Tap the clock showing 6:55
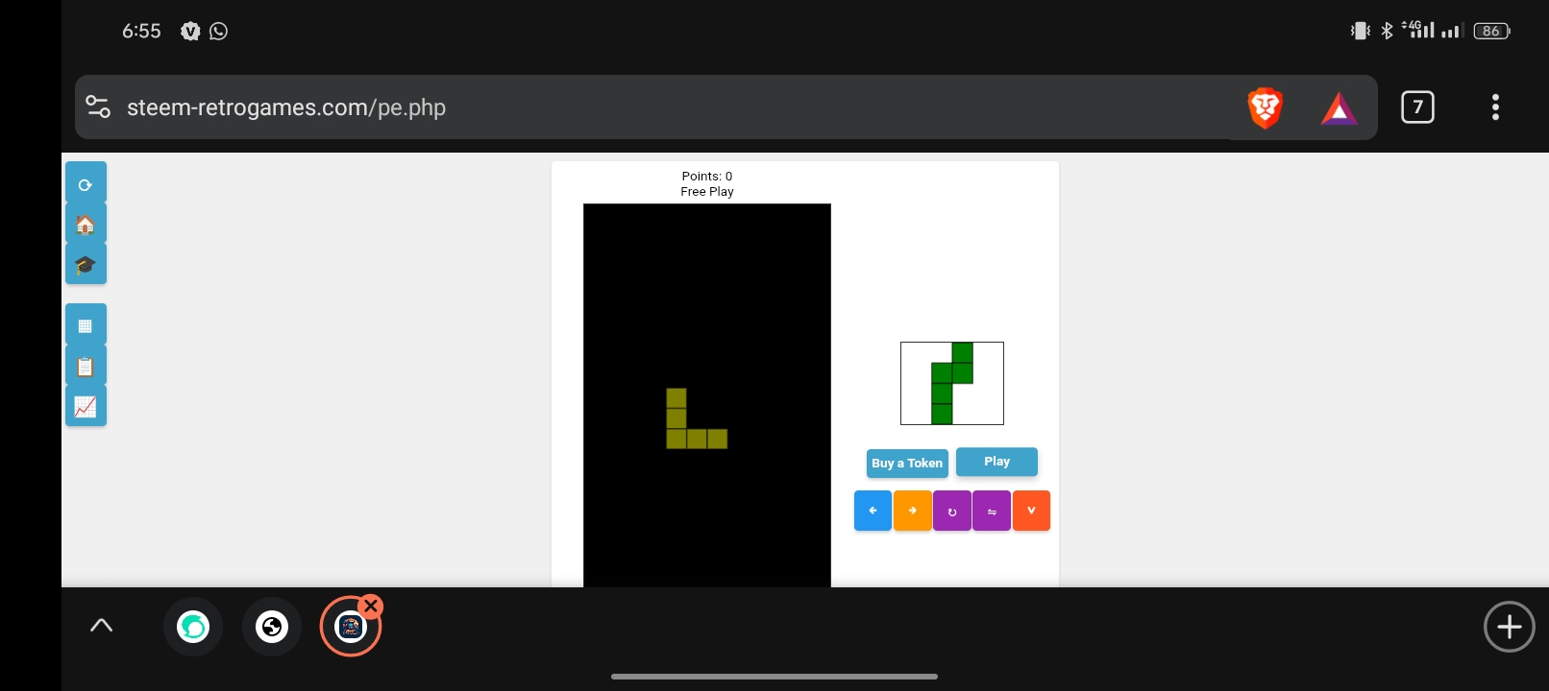The width and height of the screenshot is (1549, 691). (141, 31)
